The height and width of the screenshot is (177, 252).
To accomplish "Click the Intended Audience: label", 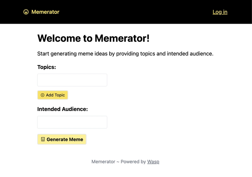I will pyautogui.click(x=62, y=109).
